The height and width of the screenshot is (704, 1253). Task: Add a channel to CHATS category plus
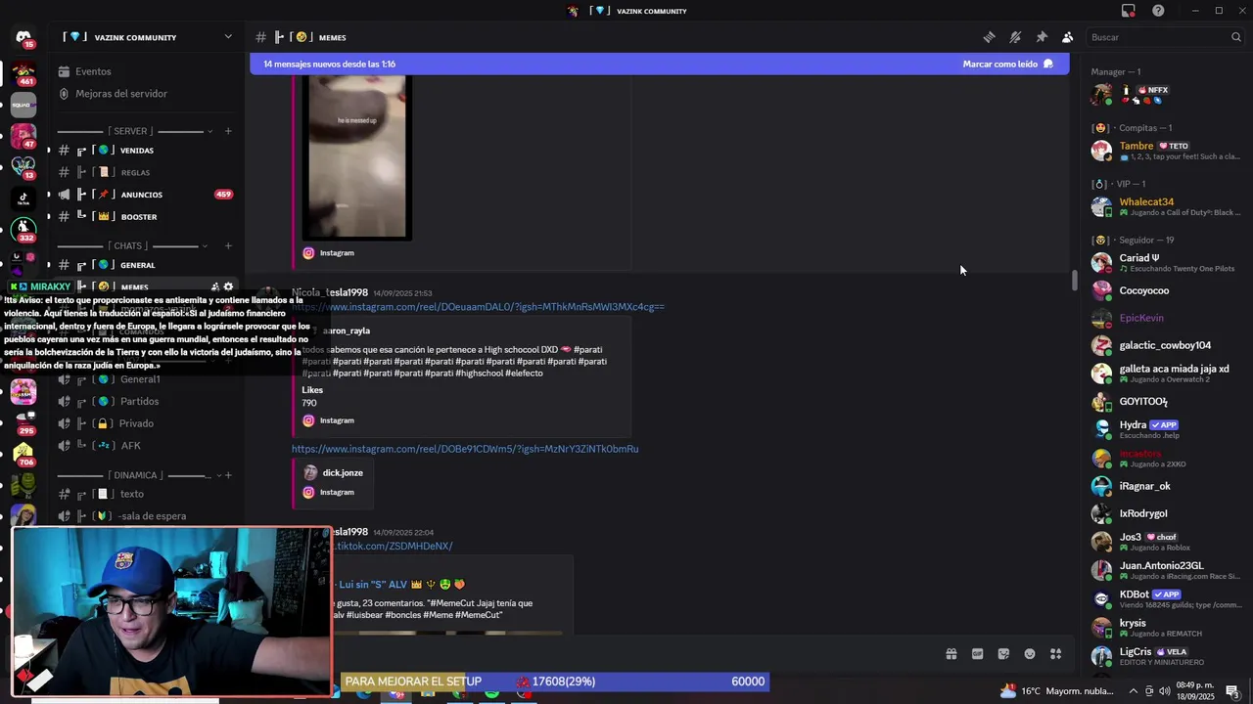pos(228,246)
